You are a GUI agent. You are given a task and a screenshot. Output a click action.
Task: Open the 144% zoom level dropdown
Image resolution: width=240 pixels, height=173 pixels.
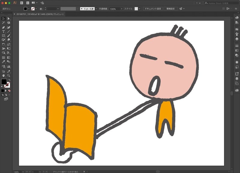[23, 172]
